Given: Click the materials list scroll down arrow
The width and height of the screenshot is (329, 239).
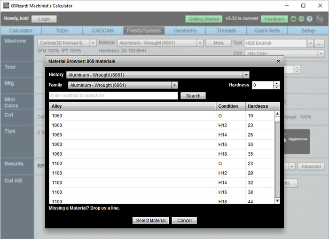Looking at the screenshot, I should point(277,200).
